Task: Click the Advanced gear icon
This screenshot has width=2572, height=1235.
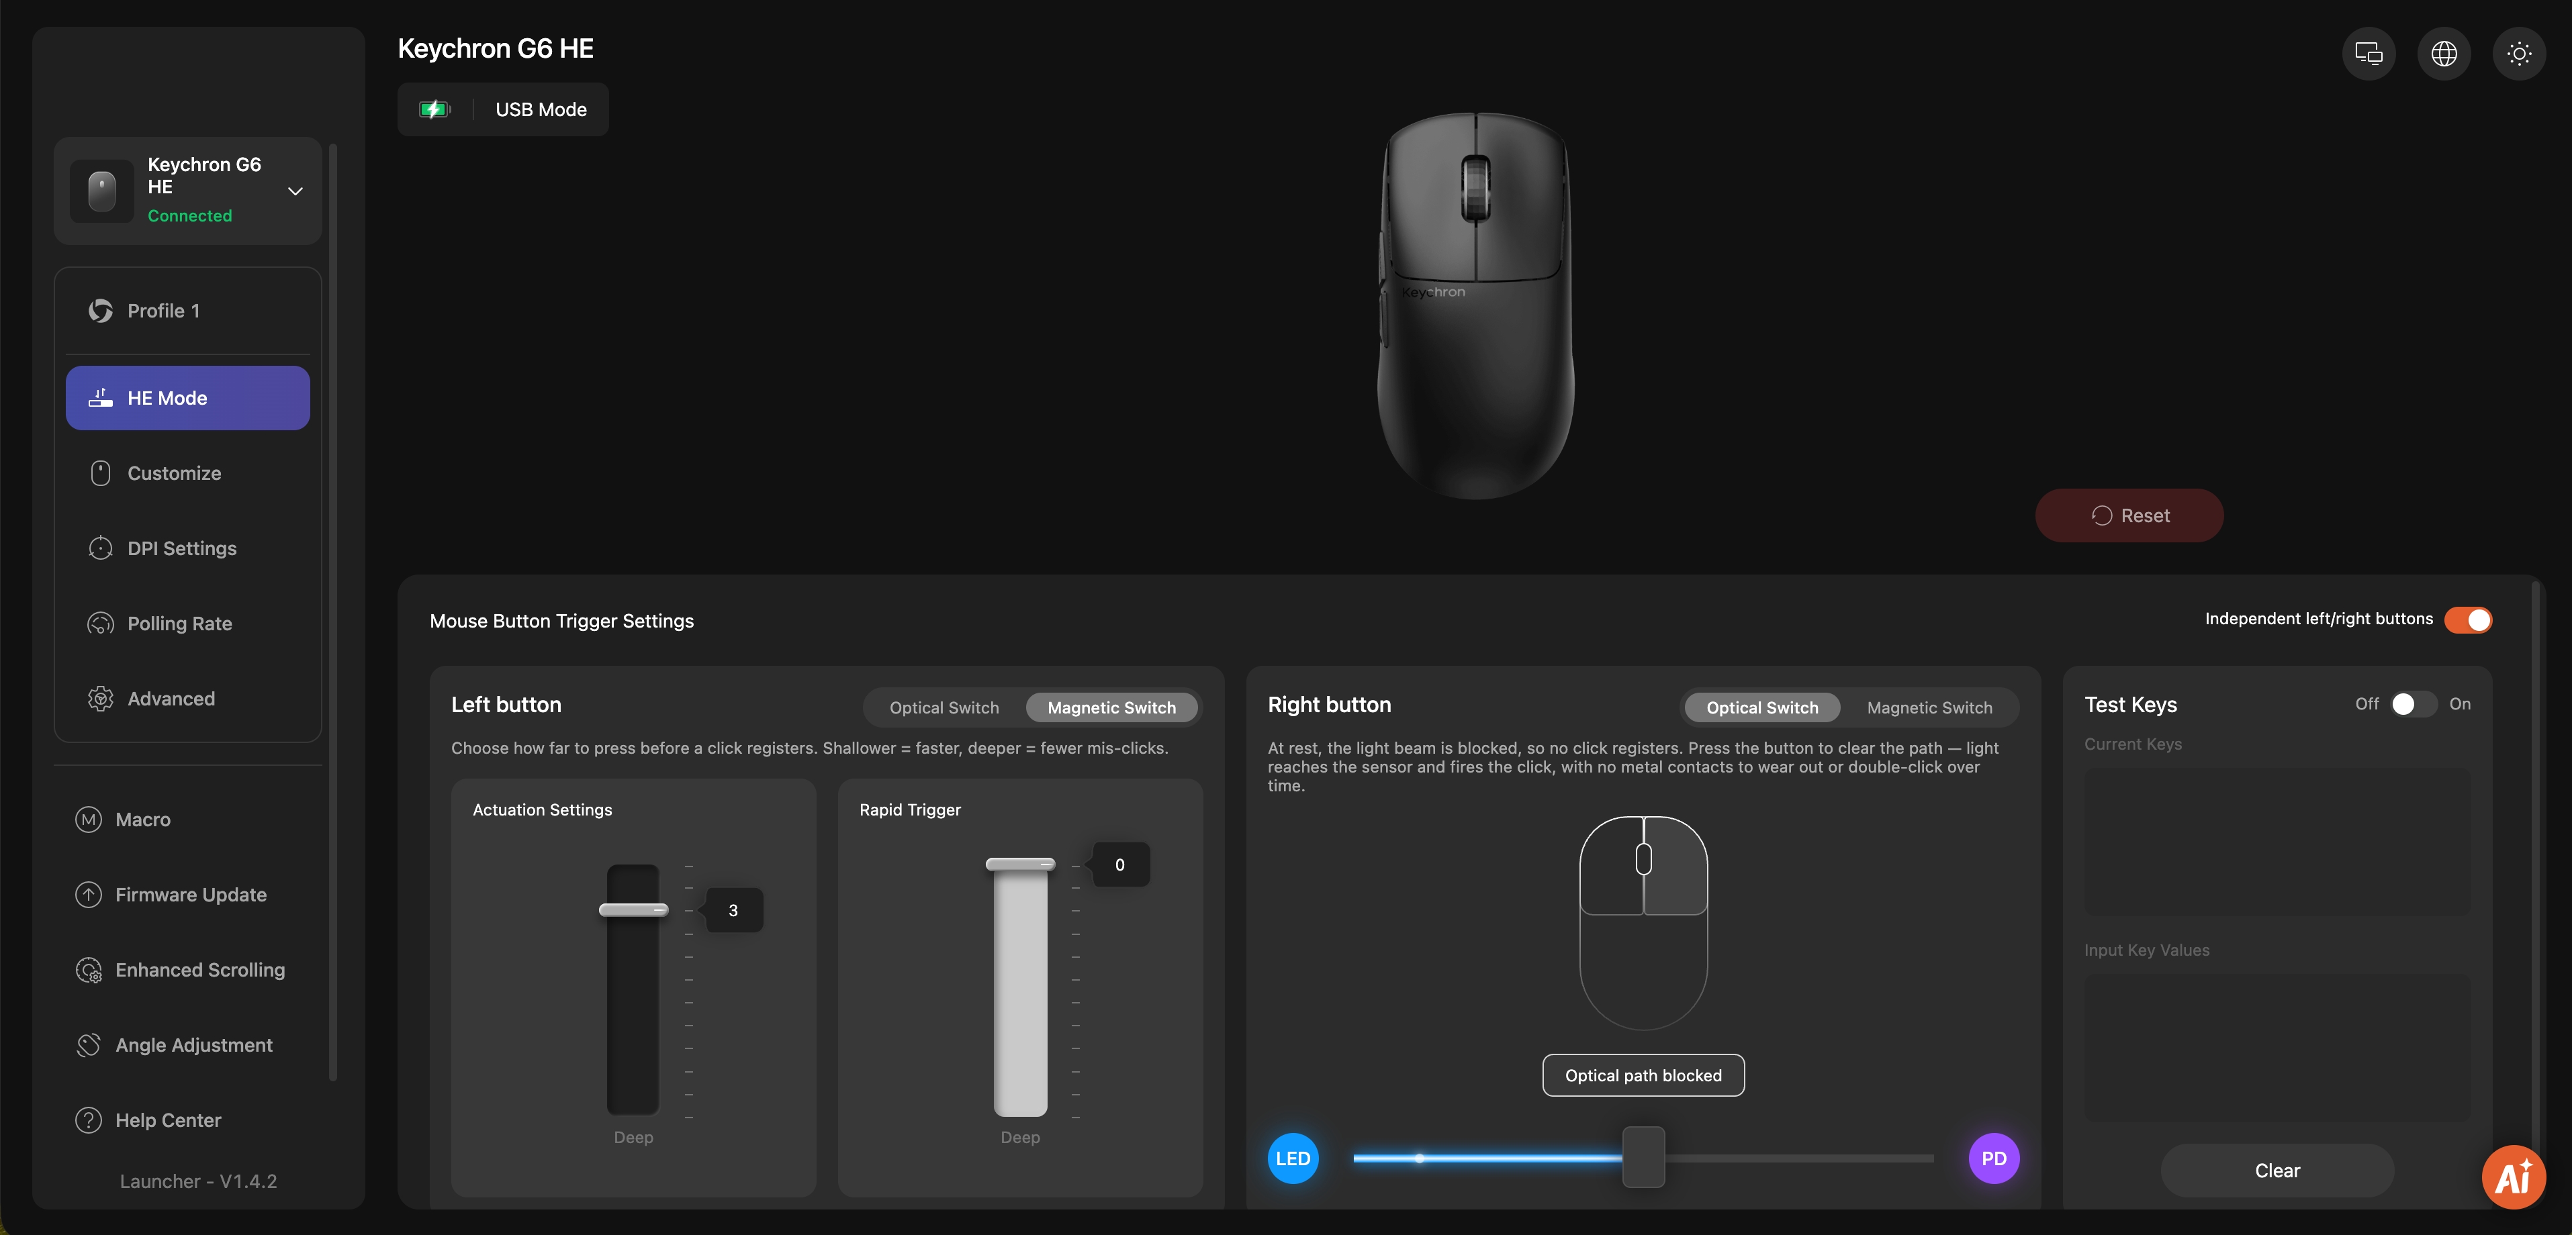Action: tap(101, 698)
